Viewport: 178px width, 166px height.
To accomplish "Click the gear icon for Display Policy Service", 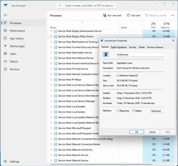I will click(56, 37).
